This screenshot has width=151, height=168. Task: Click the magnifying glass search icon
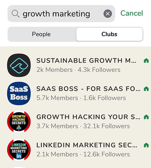(x=15, y=14)
